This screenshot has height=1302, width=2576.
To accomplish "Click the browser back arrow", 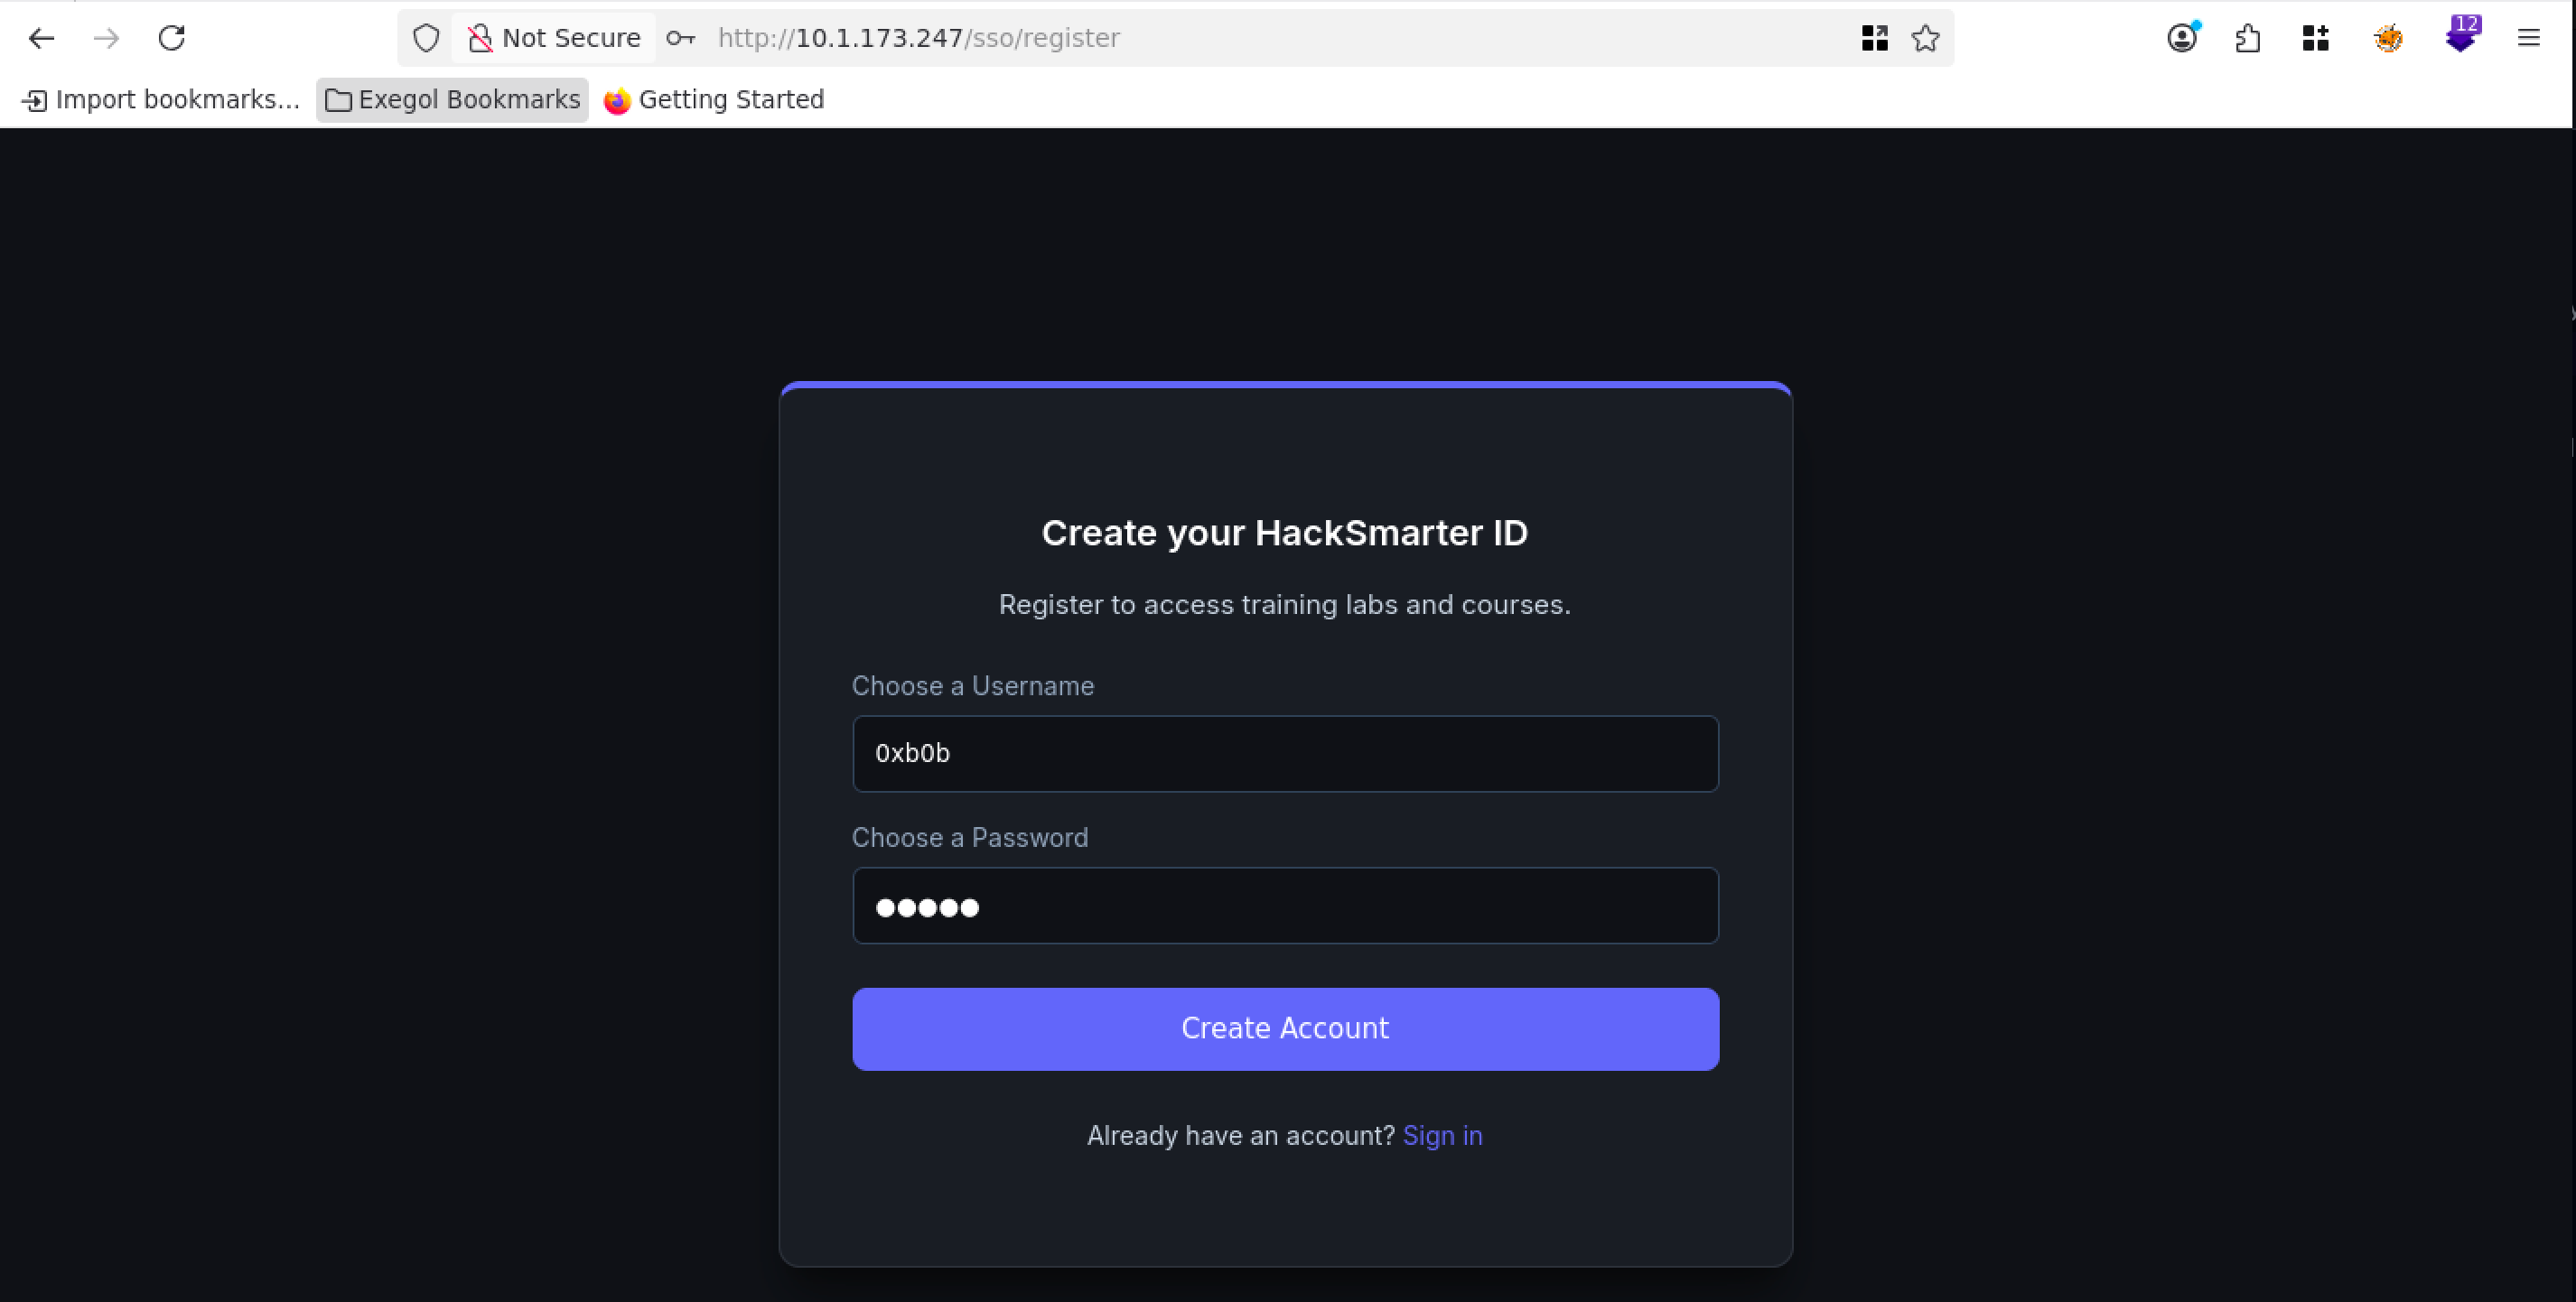I will pos(41,38).
